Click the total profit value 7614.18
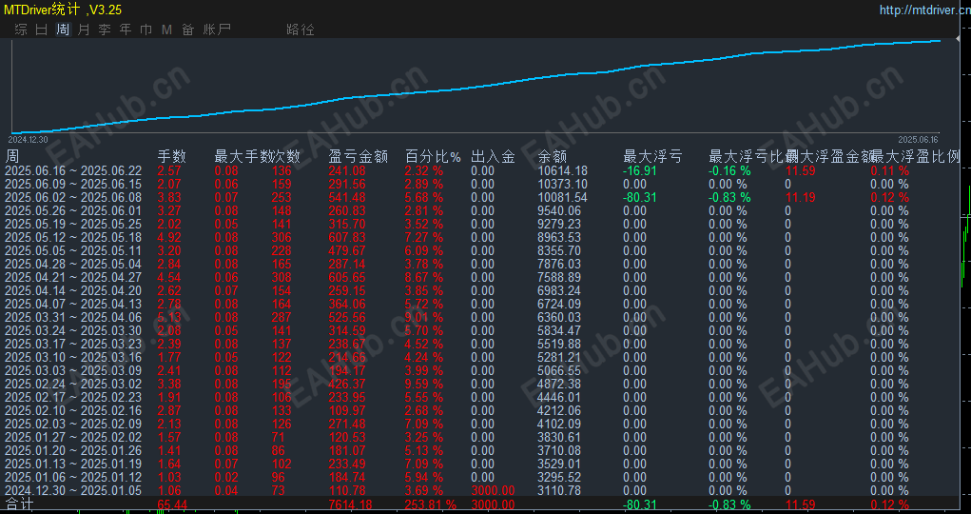This screenshot has width=971, height=514. point(351,504)
